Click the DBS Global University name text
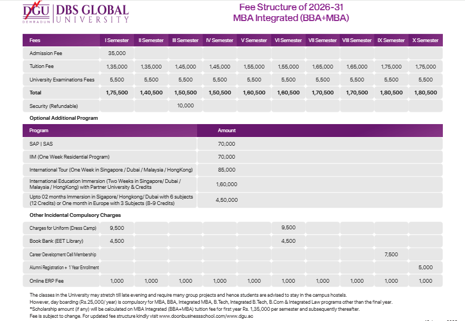The width and height of the screenshot is (465, 321). (x=92, y=14)
